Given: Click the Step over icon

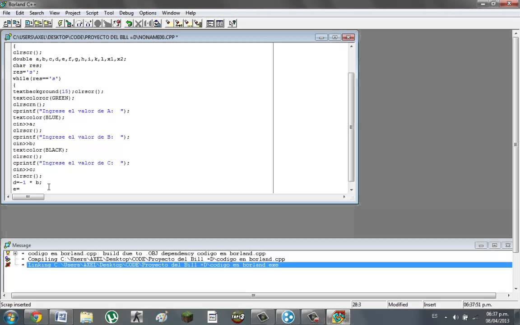Looking at the screenshot, I should pos(79,23).
